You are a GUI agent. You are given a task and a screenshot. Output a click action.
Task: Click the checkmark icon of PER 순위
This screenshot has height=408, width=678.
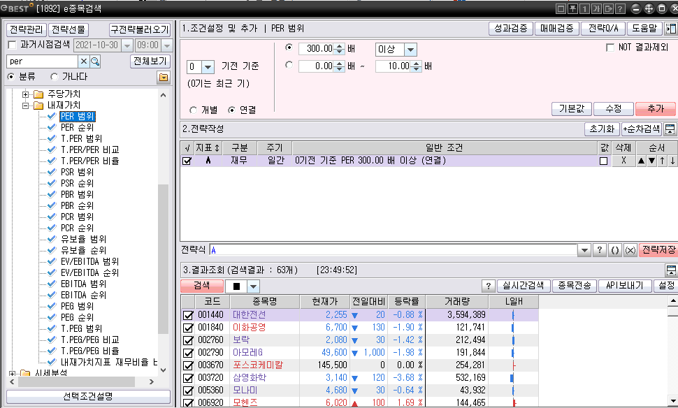click(x=52, y=127)
